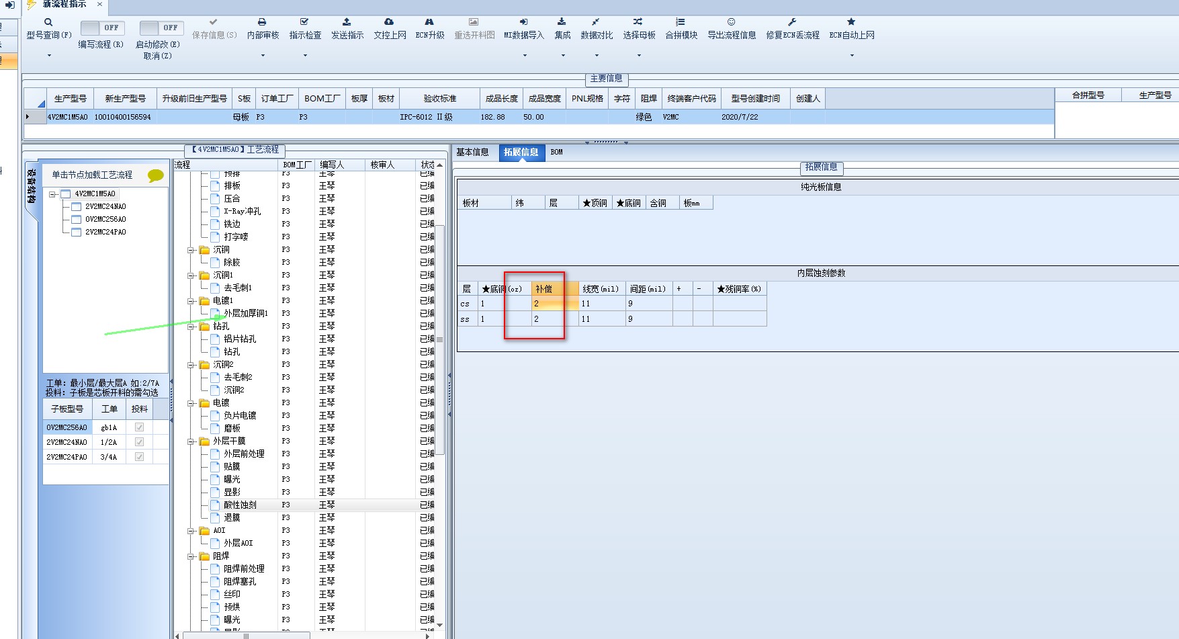
Task: Click the lightning icon on 新流程指示 tab
Action: 31,4
